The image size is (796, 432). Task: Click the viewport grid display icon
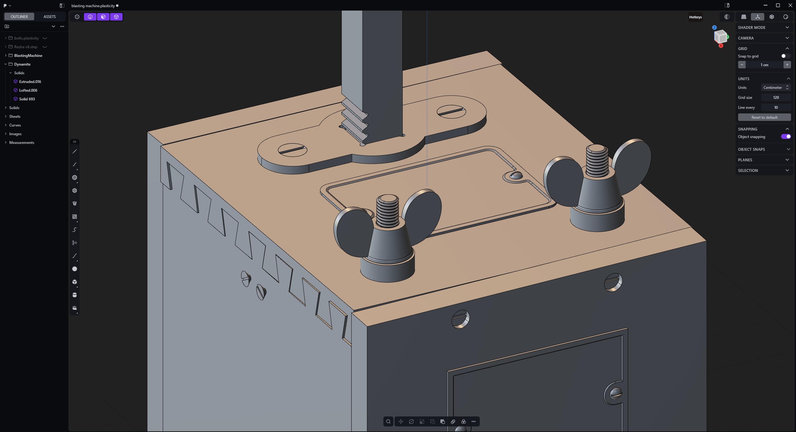[x=744, y=17]
